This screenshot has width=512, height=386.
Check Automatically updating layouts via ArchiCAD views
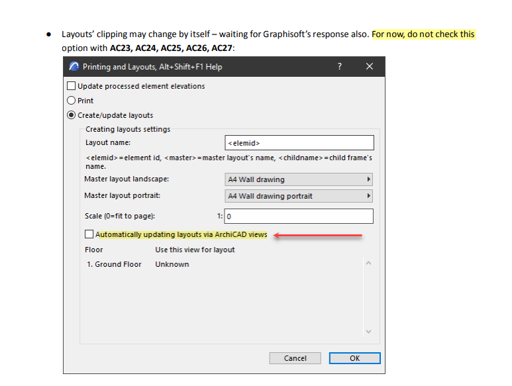tap(89, 234)
